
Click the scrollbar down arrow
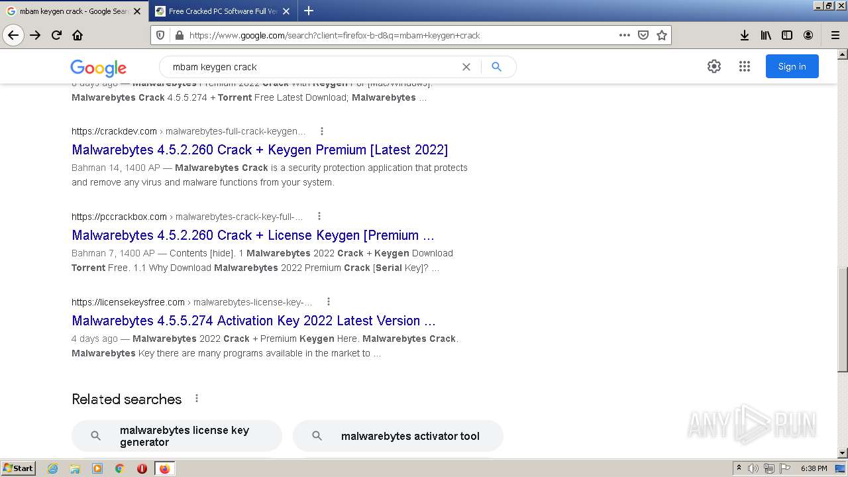(843, 453)
